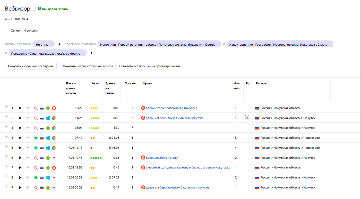Play the session replay for visit 6
Viewport: 361px width, 199px height.
[x=20, y=158]
